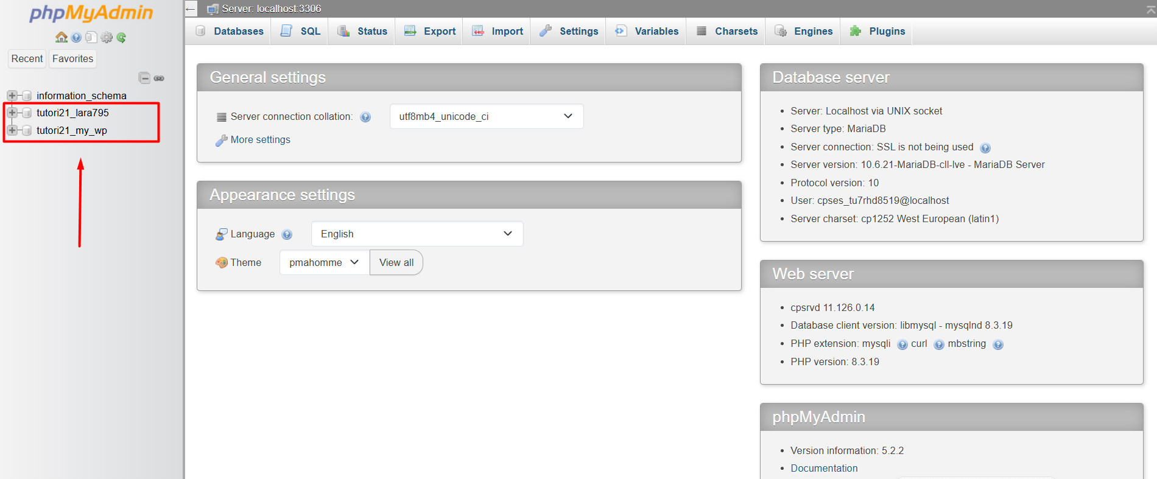This screenshot has width=1157, height=479.
Task: Open help icon next to curl extension
Action: point(939,344)
